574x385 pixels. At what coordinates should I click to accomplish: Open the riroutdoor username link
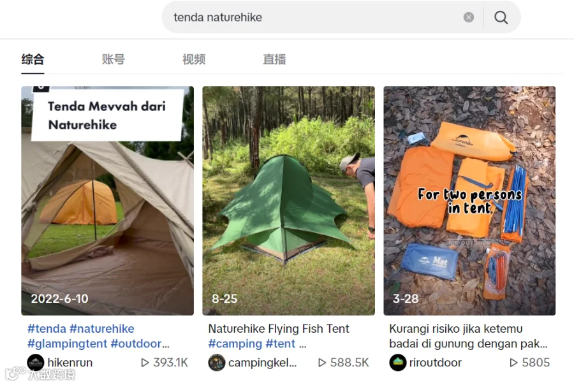(x=435, y=363)
